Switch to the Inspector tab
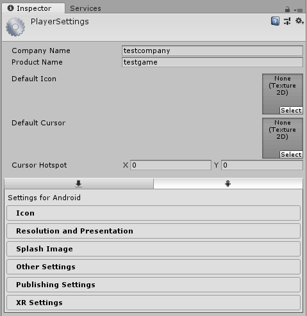 pyautogui.click(x=33, y=8)
